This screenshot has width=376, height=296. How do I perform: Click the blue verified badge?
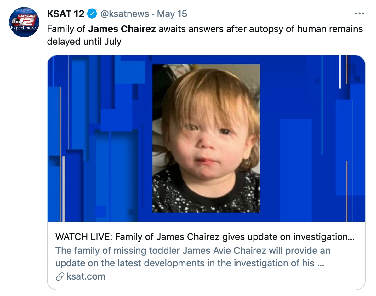(x=92, y=14)
